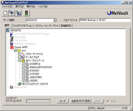Click the ジョブ・タイトル input field
Image resolution: width=133 pixels, height=111 pixels.
click(105, 20)
